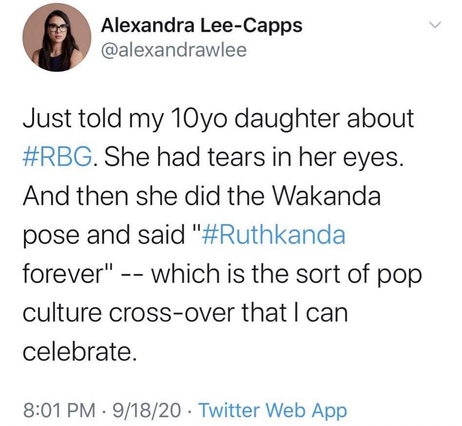The width and height of the screenshot is (462, 426).
Task: Open Alexandra Lee-Capps' profile picture
Action: tap(57, 38)
